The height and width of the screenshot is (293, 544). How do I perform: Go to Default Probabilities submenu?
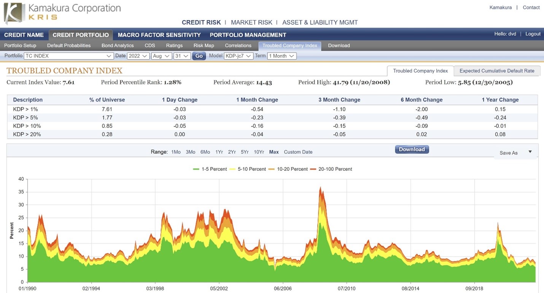tap(69, 45)
